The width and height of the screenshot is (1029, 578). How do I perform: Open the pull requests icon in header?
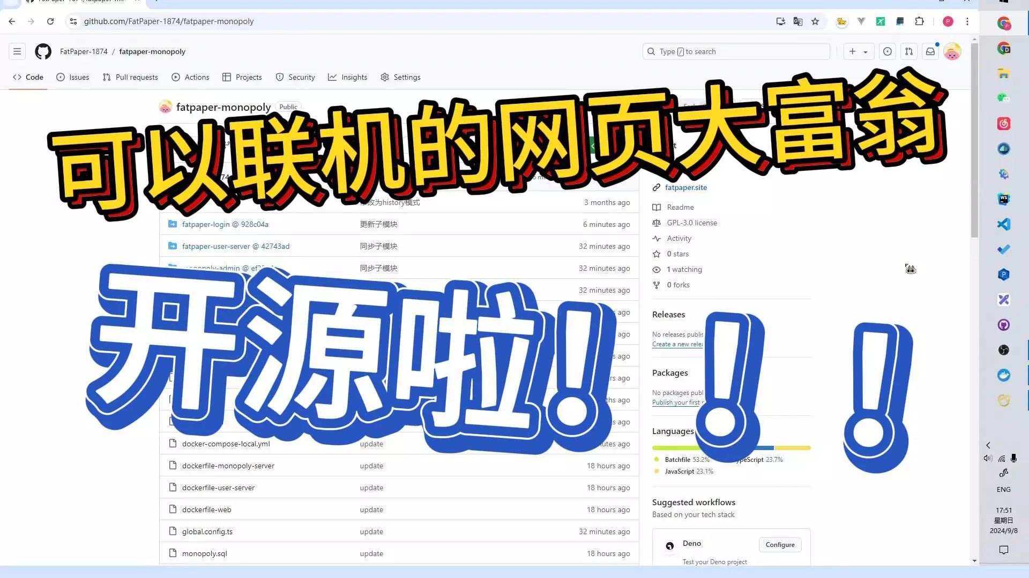909,51
